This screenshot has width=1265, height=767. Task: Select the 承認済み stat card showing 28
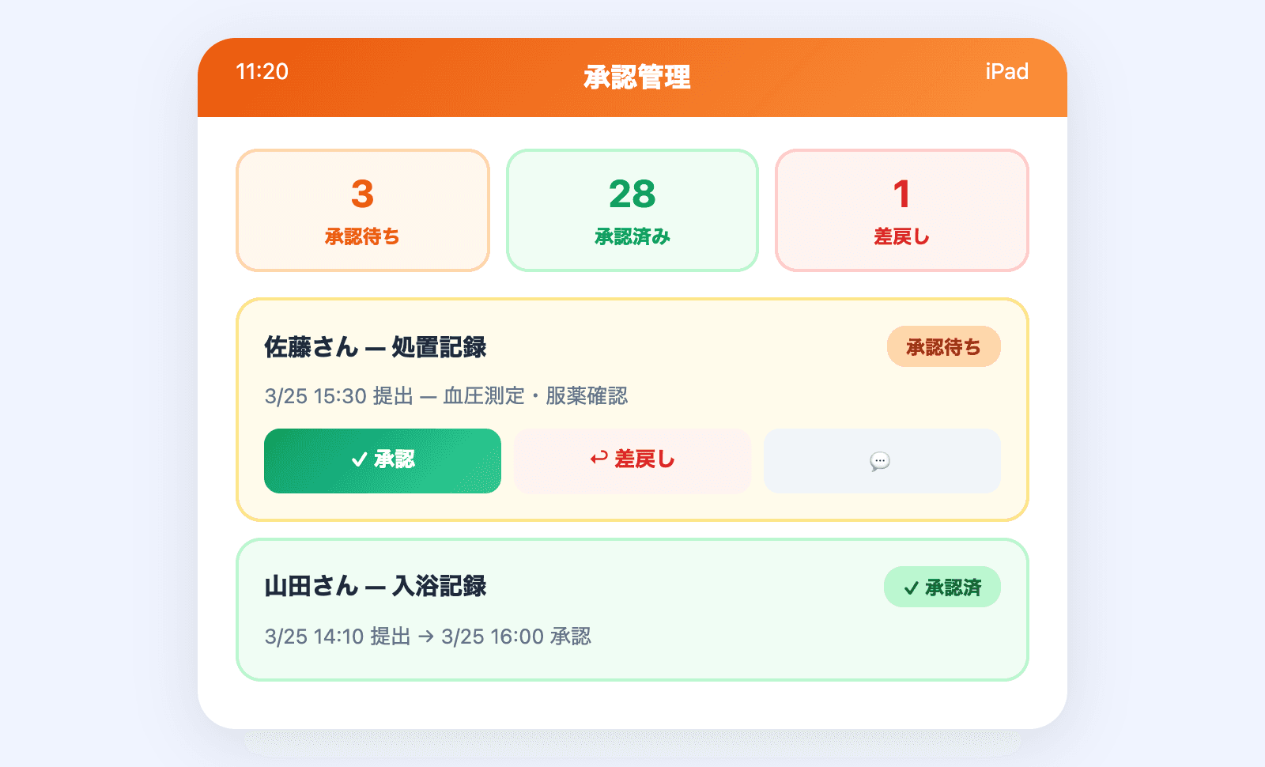tap(632, 210)
